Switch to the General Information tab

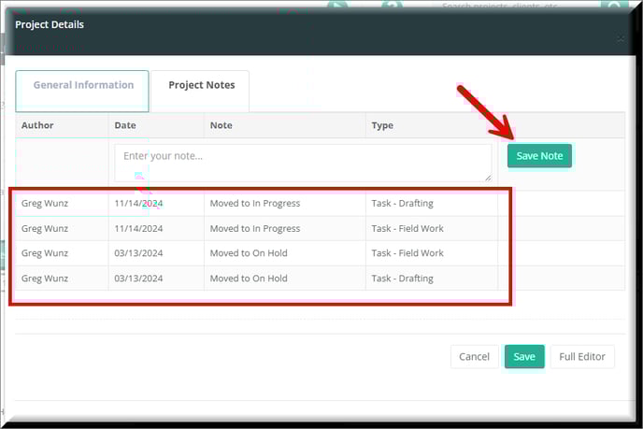83,86
